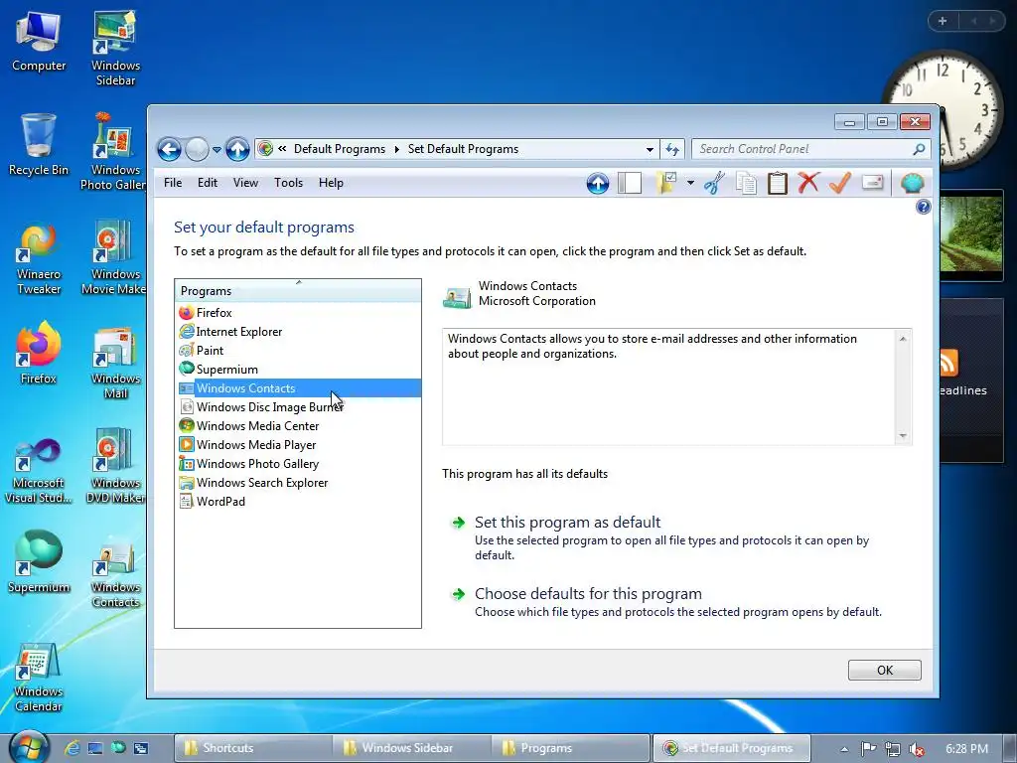This screenshot has height=763, width=1017.
Task: Click the Programs column header to sort
Action: pos(298,291)
